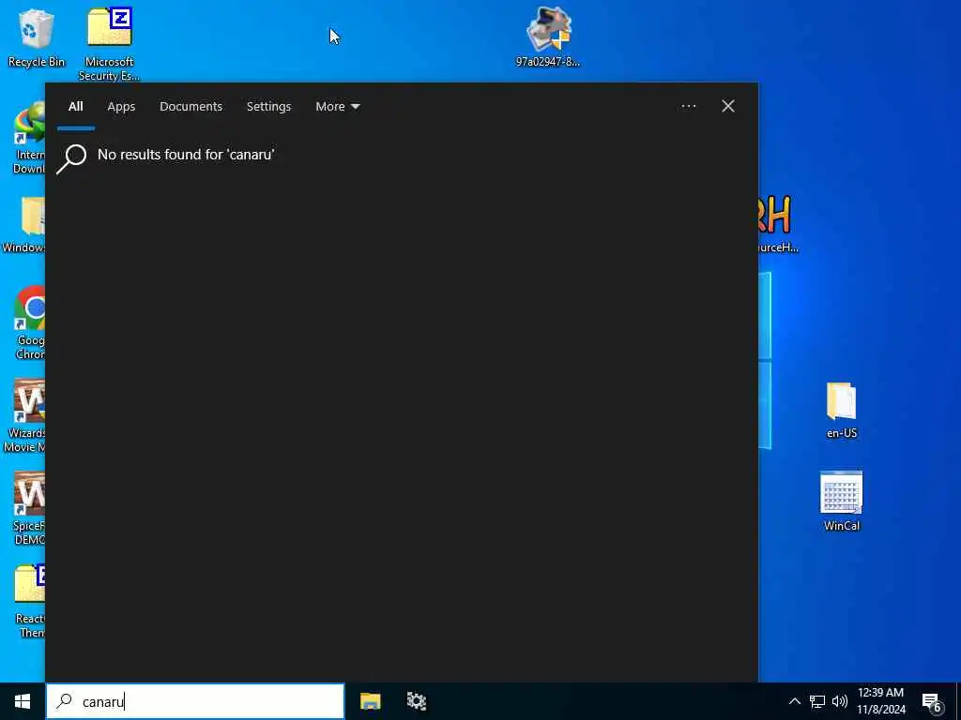Viewport: 961px width, 720px height.
Task: Open the network status tray icon
Action: click(x=817, y=701)
